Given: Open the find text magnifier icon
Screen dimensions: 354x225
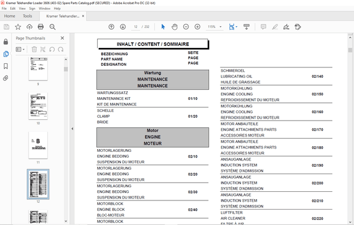Looking at the screenshot, I should point(53,27).
